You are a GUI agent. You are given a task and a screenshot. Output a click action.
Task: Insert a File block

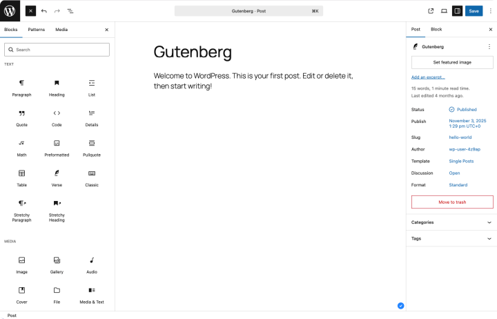(x=57, y=296)
